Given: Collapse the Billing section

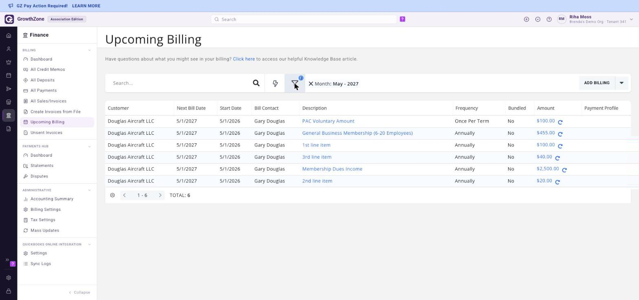Looking at the screenshot, I should (89, 50).
